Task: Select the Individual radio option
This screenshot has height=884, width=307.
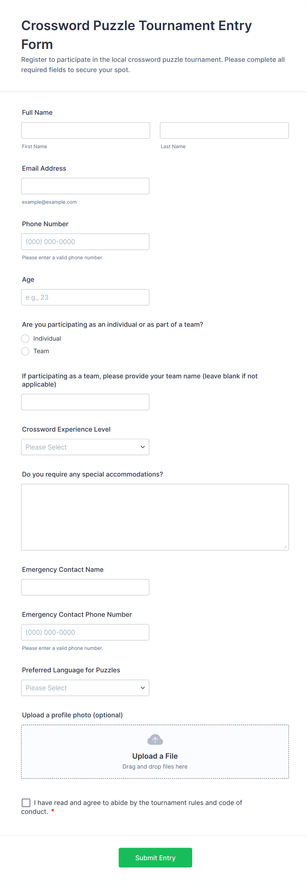Action: coord(25,339)
